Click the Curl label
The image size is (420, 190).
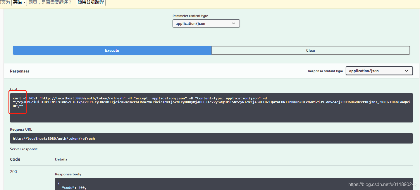click(x=13, y=89)
